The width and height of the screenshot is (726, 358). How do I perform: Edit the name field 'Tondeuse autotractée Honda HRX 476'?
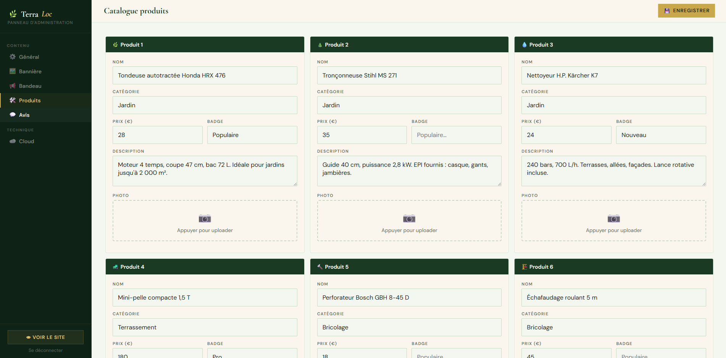[x=205, y=76]
